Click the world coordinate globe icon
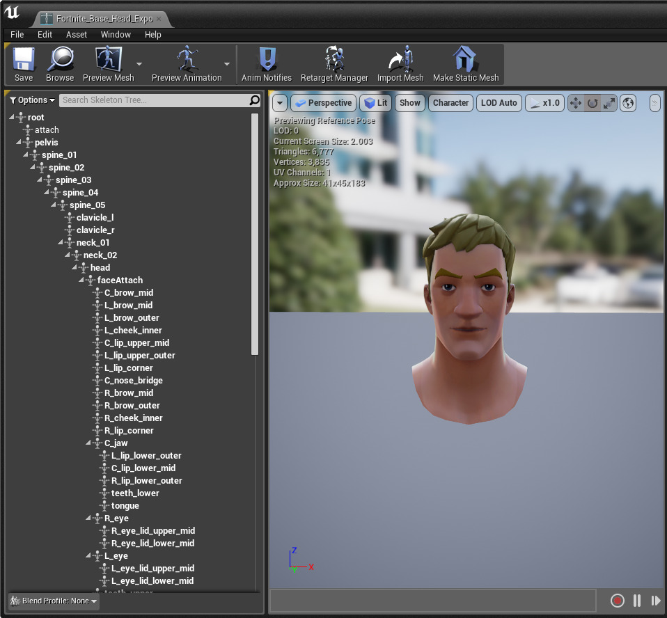 tap(629, 103)
